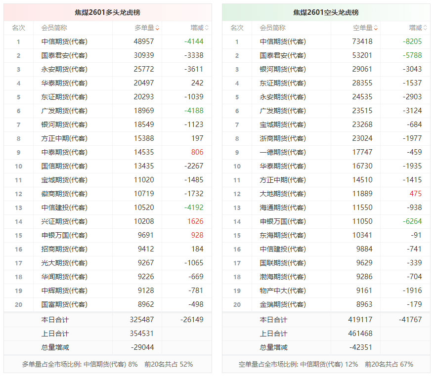Click 永安期货(代客) ranked third in long table
The image size is (434, 377).
(64, 70)
